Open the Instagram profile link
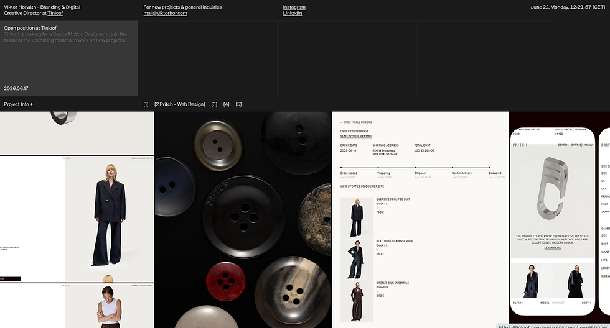The width and height of the screenshot is (610, 328). pos(294,7)
